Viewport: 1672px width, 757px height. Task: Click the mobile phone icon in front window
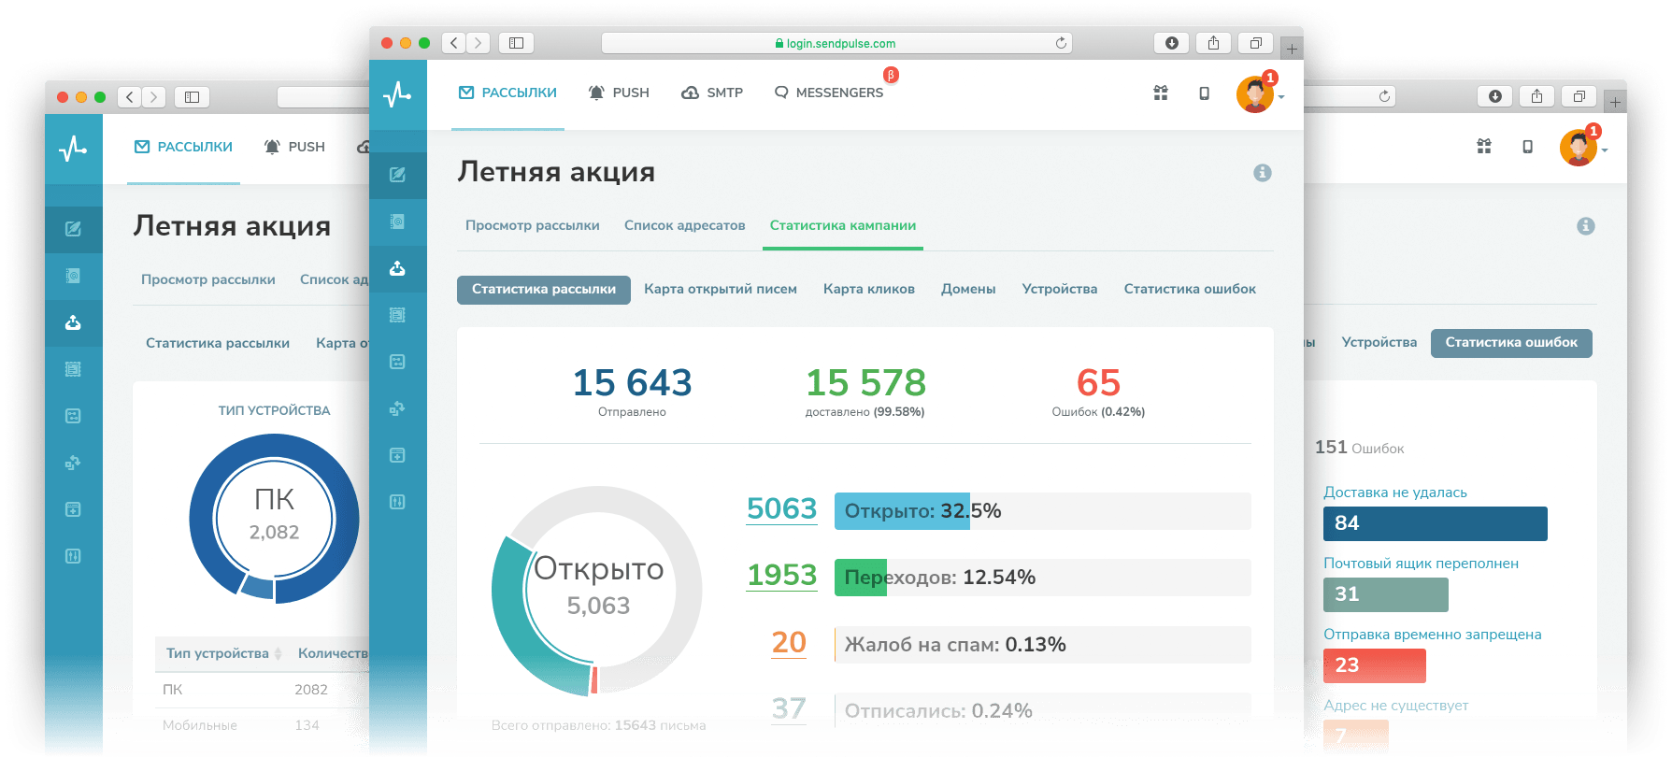point(1204,93)
